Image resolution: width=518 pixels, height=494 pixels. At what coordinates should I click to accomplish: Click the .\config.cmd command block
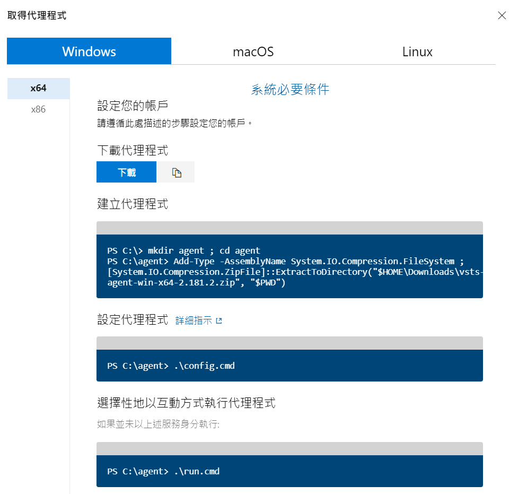click(289, 366)
